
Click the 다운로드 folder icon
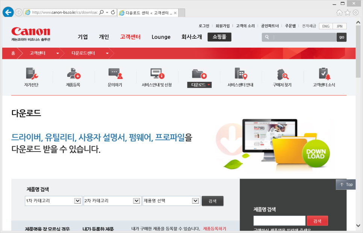199,74
